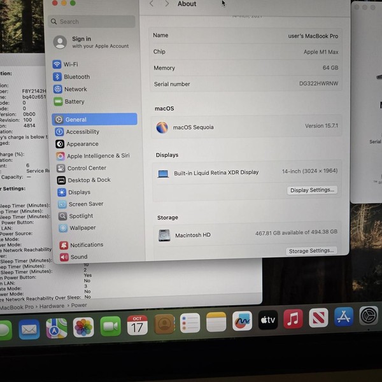Image resolution: width=382 pixels, height=382 pixels.
Task: Open the Sound speaker icon
Action: (x=64, y=257)
